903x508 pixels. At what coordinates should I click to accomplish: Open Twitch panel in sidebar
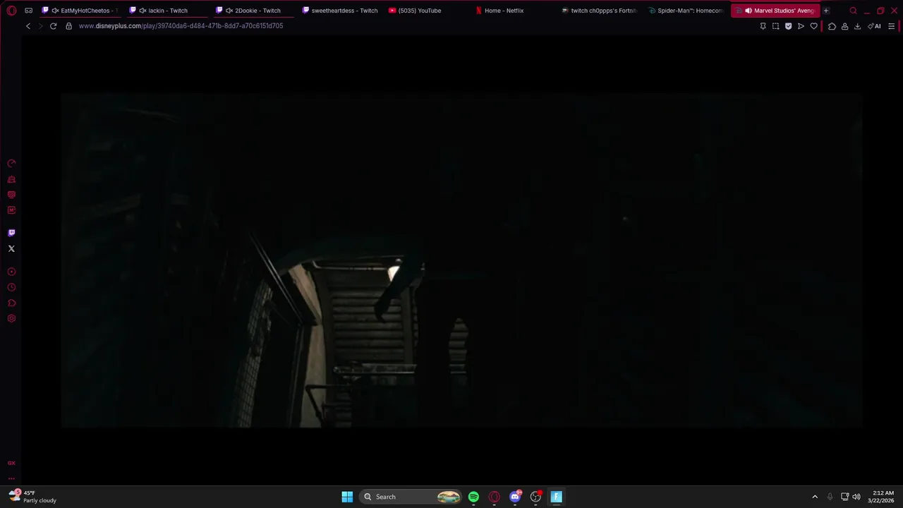coord(11,233)
